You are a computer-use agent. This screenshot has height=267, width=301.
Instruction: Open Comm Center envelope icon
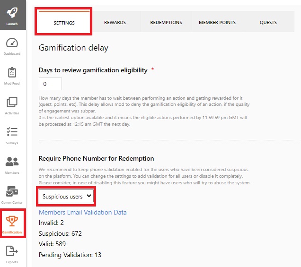coord(12,191)
